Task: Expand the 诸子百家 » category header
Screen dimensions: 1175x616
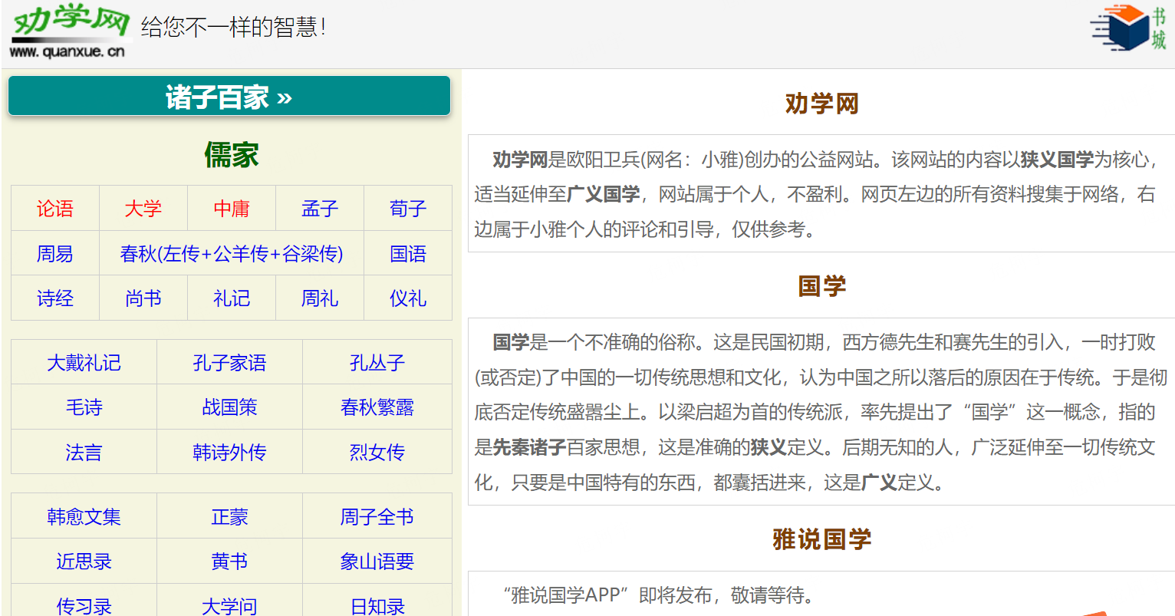Action: tap(229, 97)
